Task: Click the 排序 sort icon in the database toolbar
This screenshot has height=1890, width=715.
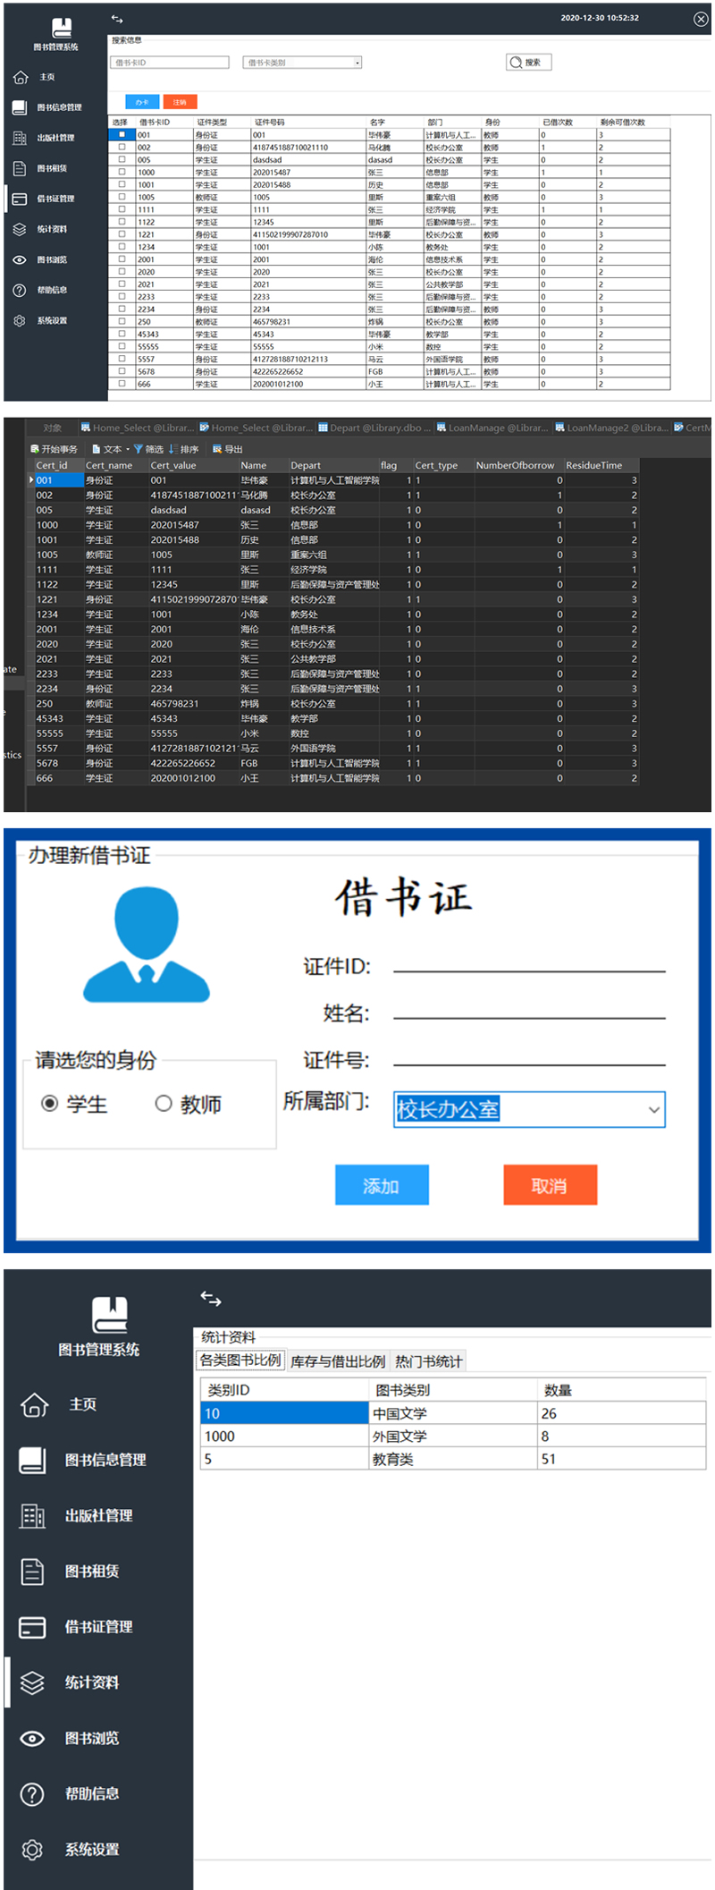Action: click(173, 449)
